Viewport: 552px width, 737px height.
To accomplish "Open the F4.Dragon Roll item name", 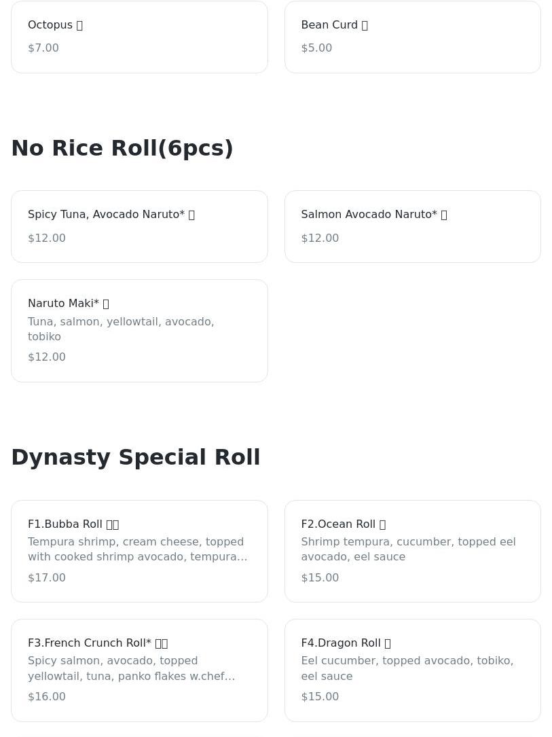I will (x=341, y=643).
